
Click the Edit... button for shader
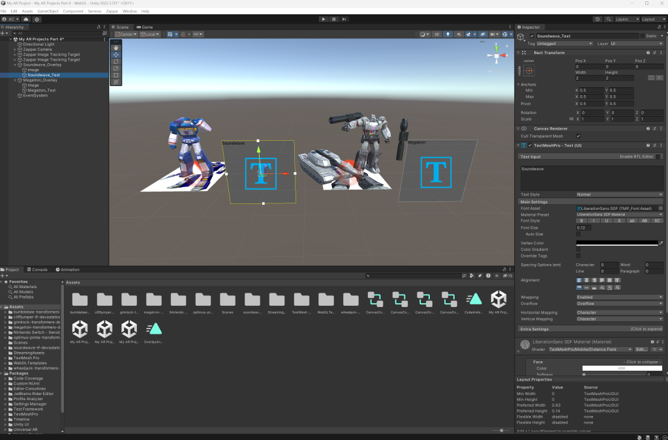click(641, 349)
